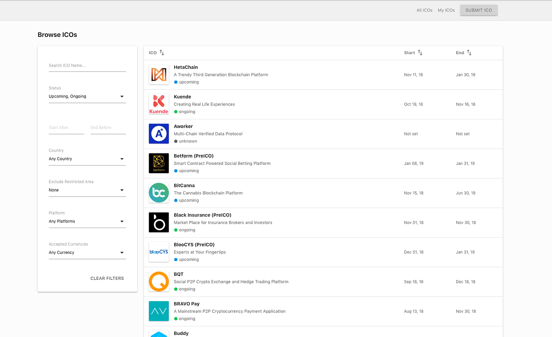Open the Kuende logo thumbnail
552x337 pixels.
pos(159,104)
